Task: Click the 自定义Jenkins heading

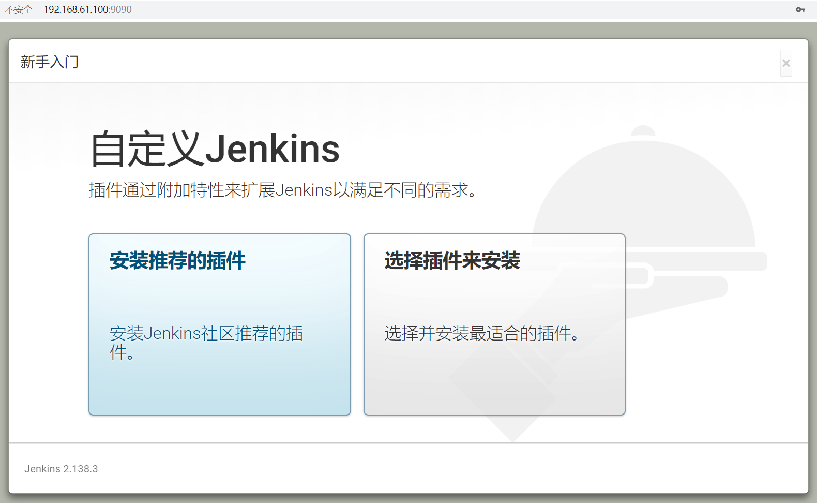Action: click(215, 149)
